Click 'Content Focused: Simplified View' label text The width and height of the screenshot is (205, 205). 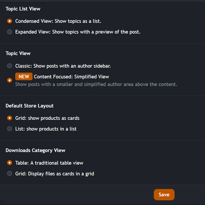pyautogui.click(x=71, y=77)
